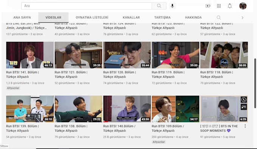Open Run BTS! 119. Bölüm thumbnail
The width and height of the screenshot is (257, 149).
click(175, 55)
